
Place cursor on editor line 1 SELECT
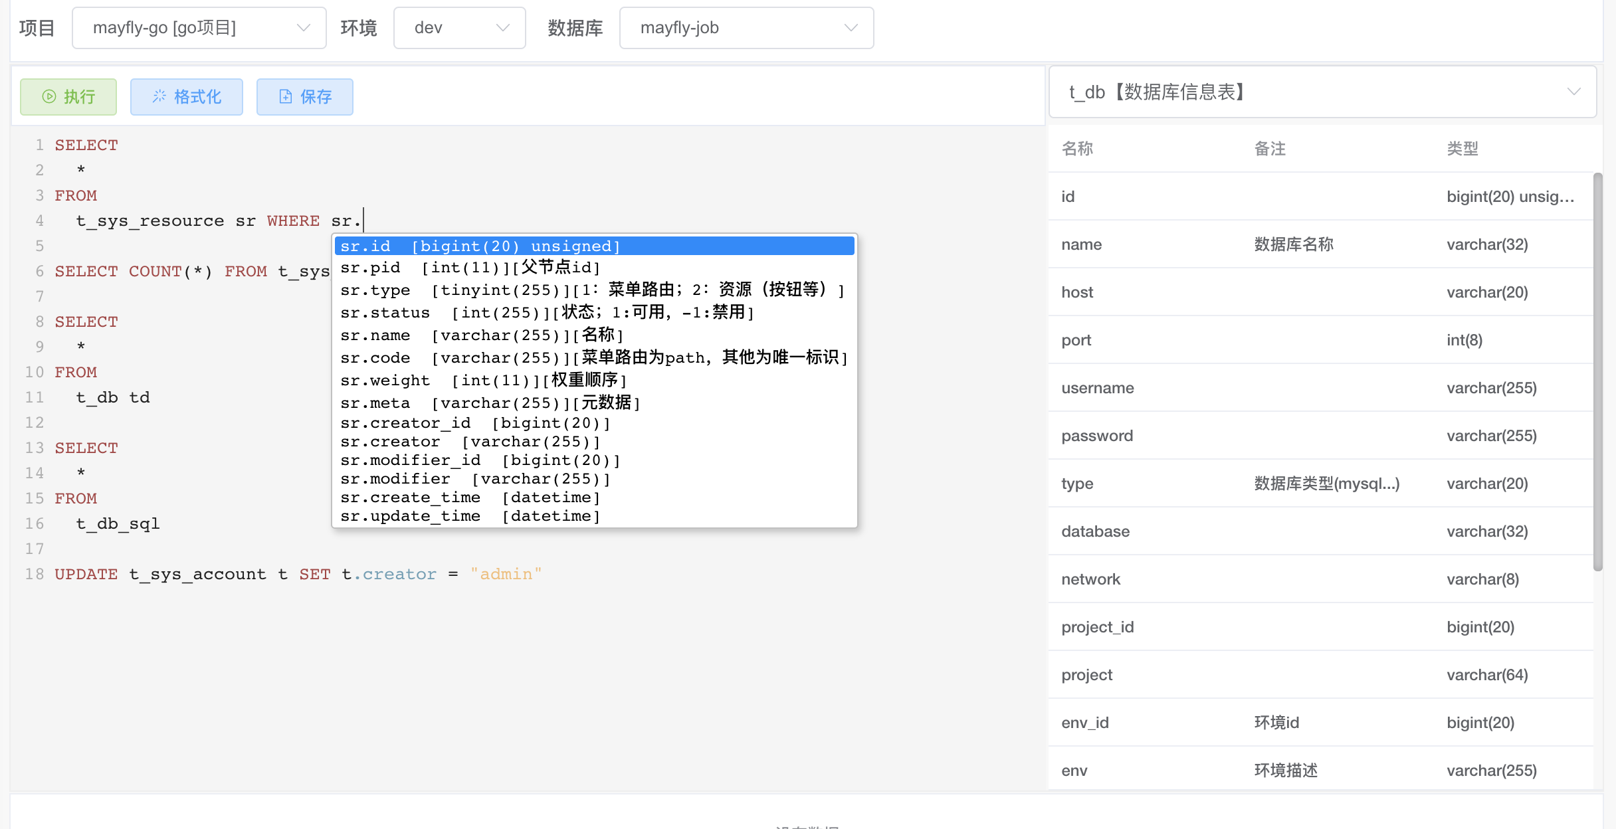86,145
